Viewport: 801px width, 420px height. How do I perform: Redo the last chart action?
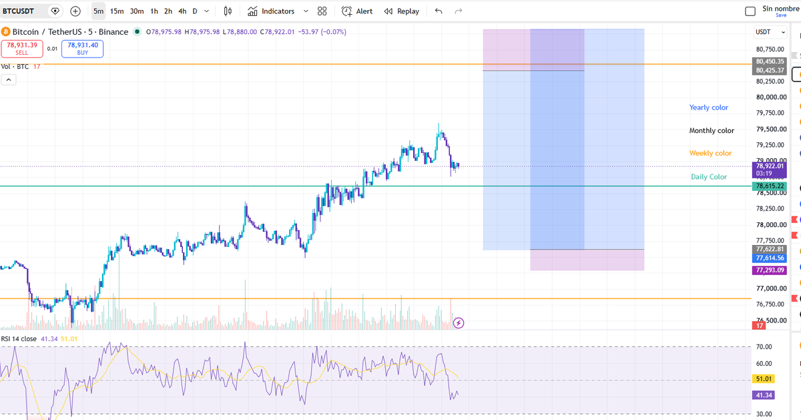point(459,11)
